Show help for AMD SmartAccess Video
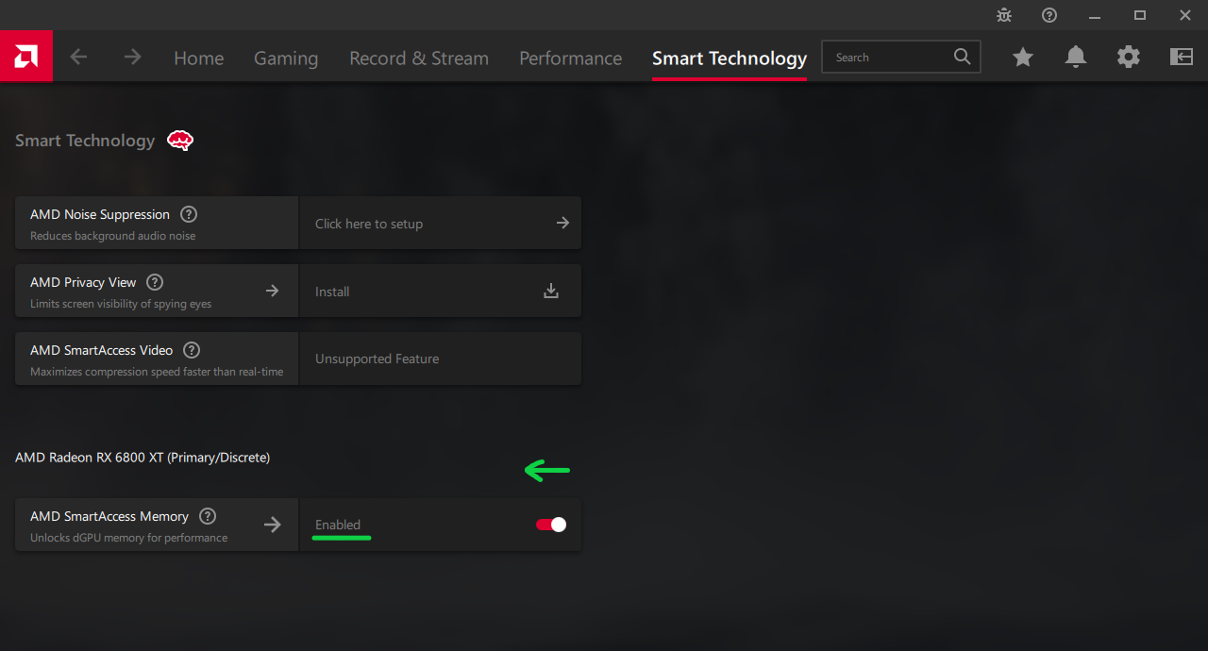 192,350
